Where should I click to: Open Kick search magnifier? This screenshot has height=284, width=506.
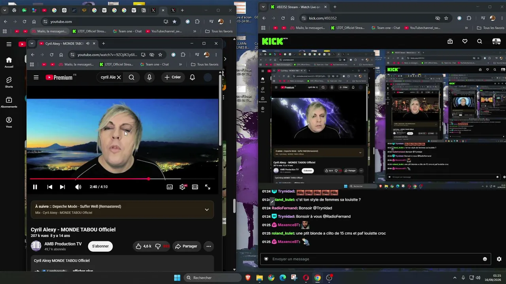pyautogui.click(x=480, y=41)
